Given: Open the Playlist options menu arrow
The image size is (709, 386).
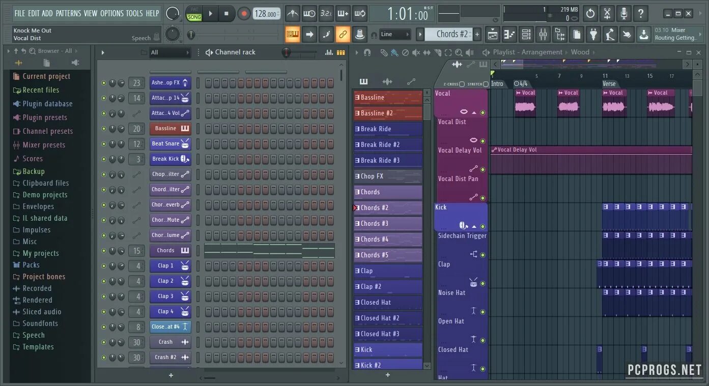Looking at the screenshot, I should [357, 52].
